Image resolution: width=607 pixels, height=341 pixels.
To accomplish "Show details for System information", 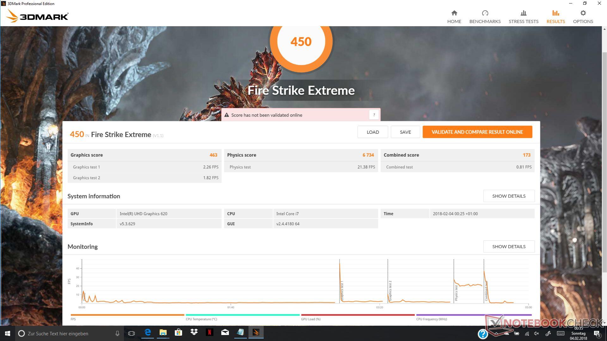I will tap(509, 196).
